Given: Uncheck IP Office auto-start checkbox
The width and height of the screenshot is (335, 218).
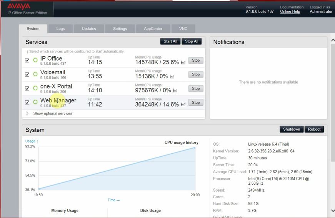Looking at the screenshot, I should click(27, 61).
